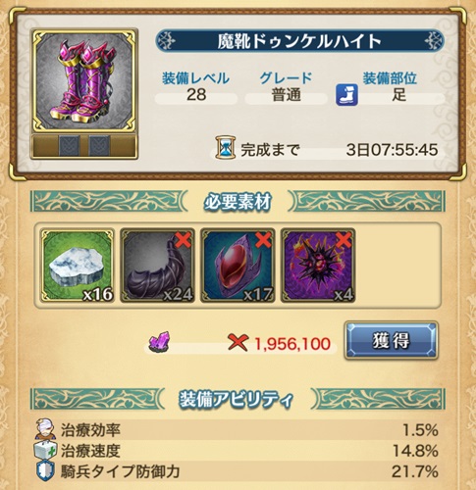Tap the hourglass completion time icon
Screen dimensions: 476x490
point(226,148)
